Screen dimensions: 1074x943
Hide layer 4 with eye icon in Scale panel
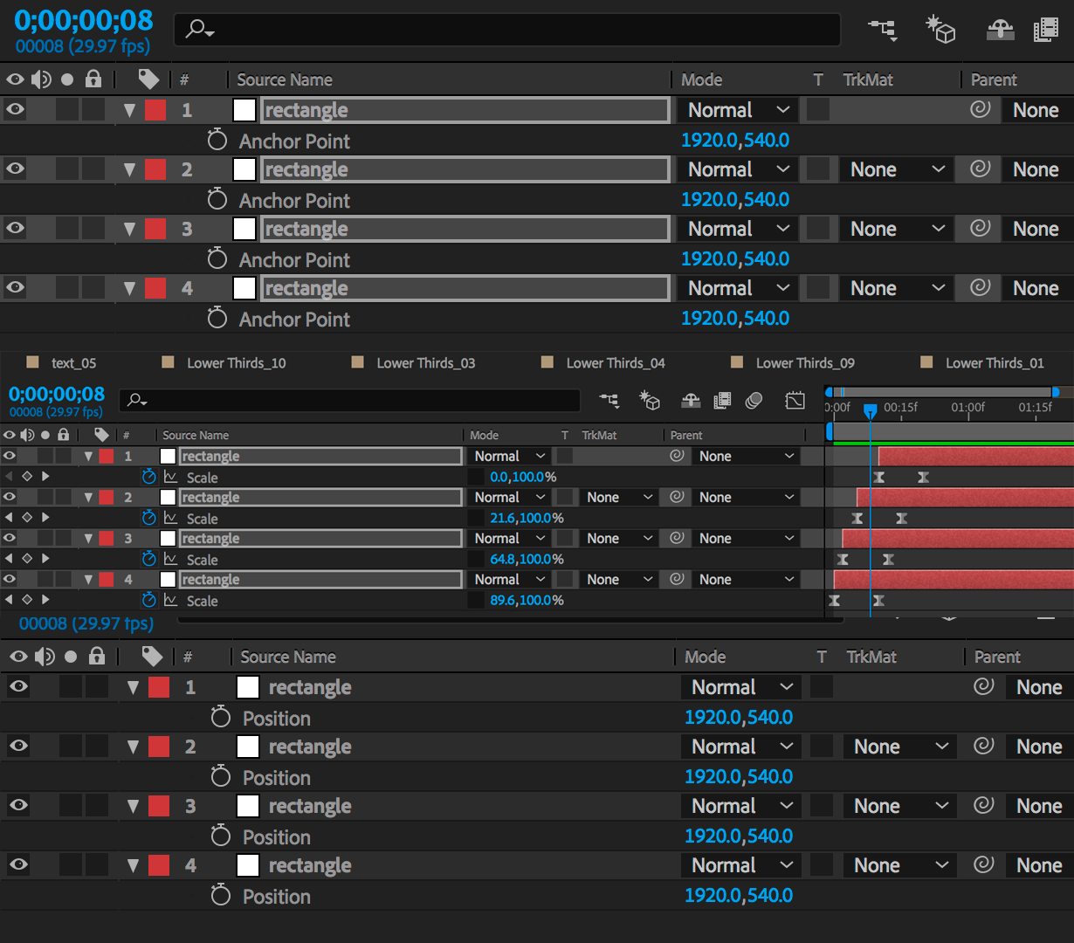coord(9,579)
